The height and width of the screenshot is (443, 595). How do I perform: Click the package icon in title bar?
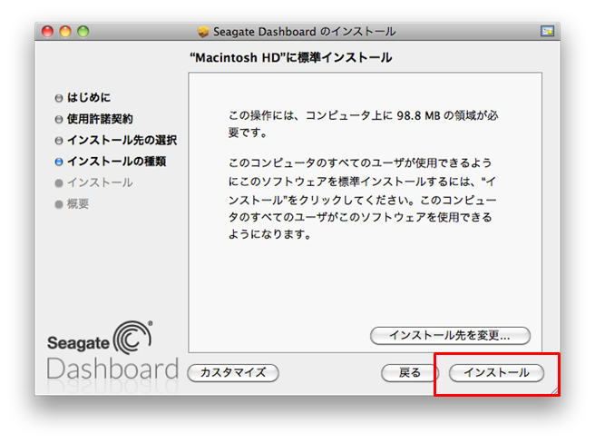pos(203,32)
